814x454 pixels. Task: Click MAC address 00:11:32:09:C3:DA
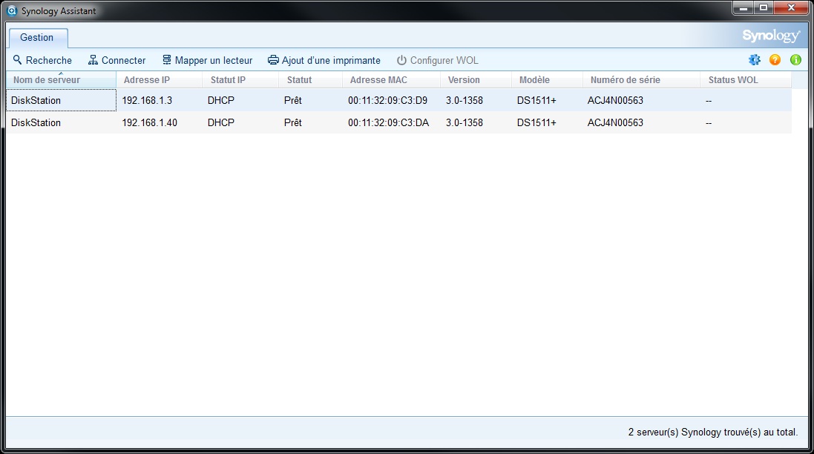(388, 122)
